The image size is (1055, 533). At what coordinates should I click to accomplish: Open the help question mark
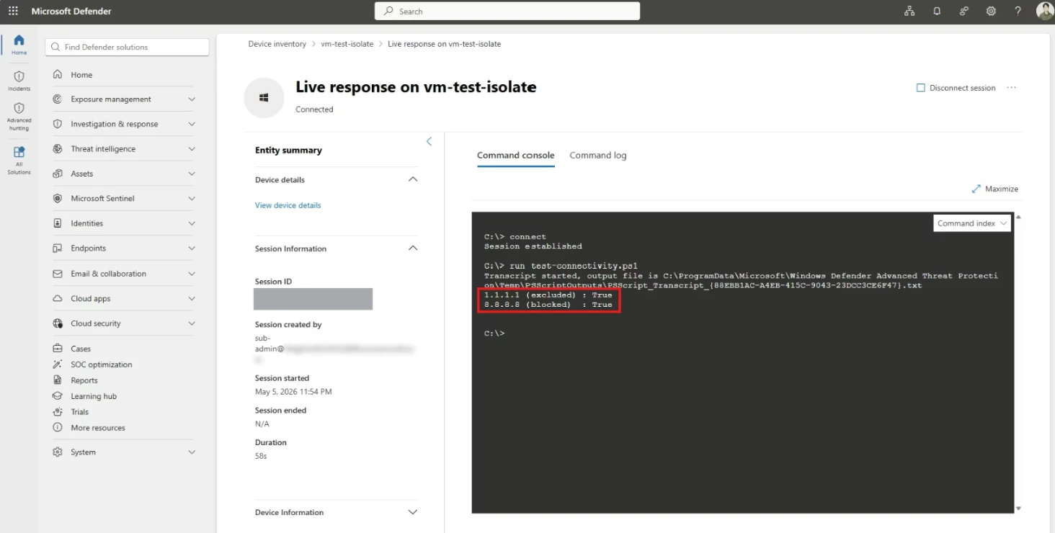1018,11
